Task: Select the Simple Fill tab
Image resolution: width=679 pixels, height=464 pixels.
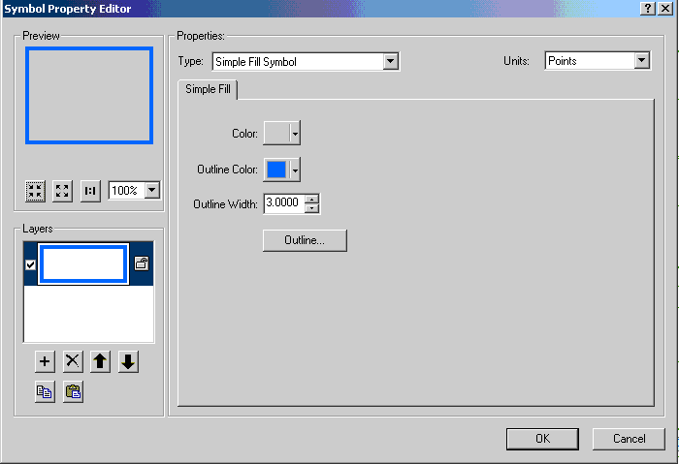Action: point(208,89)
